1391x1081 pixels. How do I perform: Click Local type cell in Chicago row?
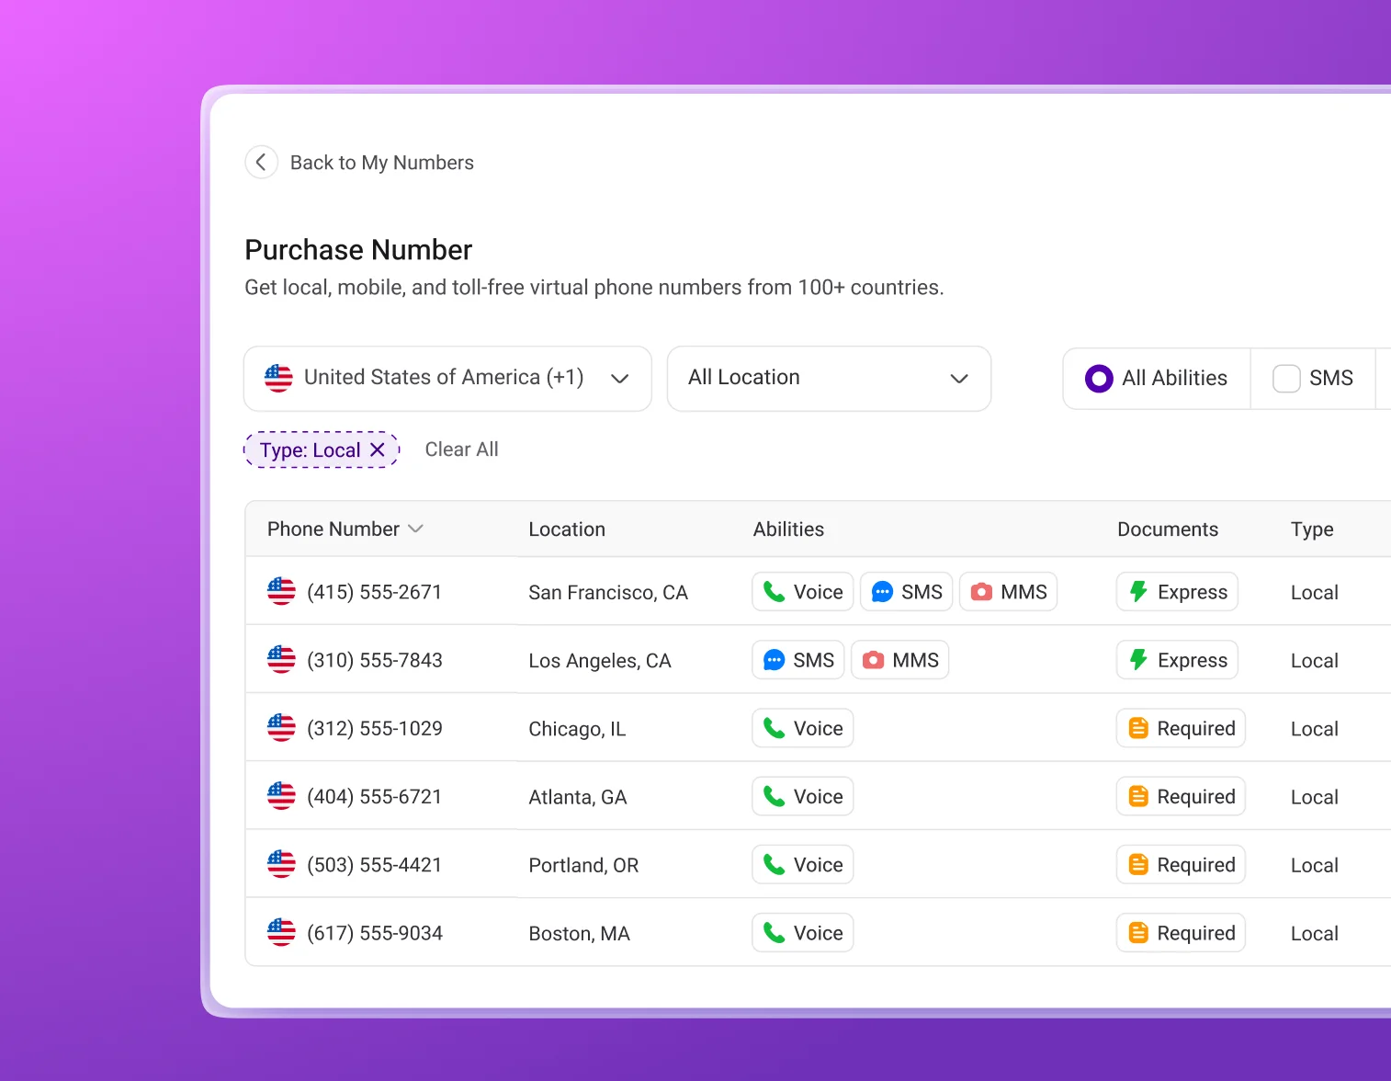[x=1315, y=729]
